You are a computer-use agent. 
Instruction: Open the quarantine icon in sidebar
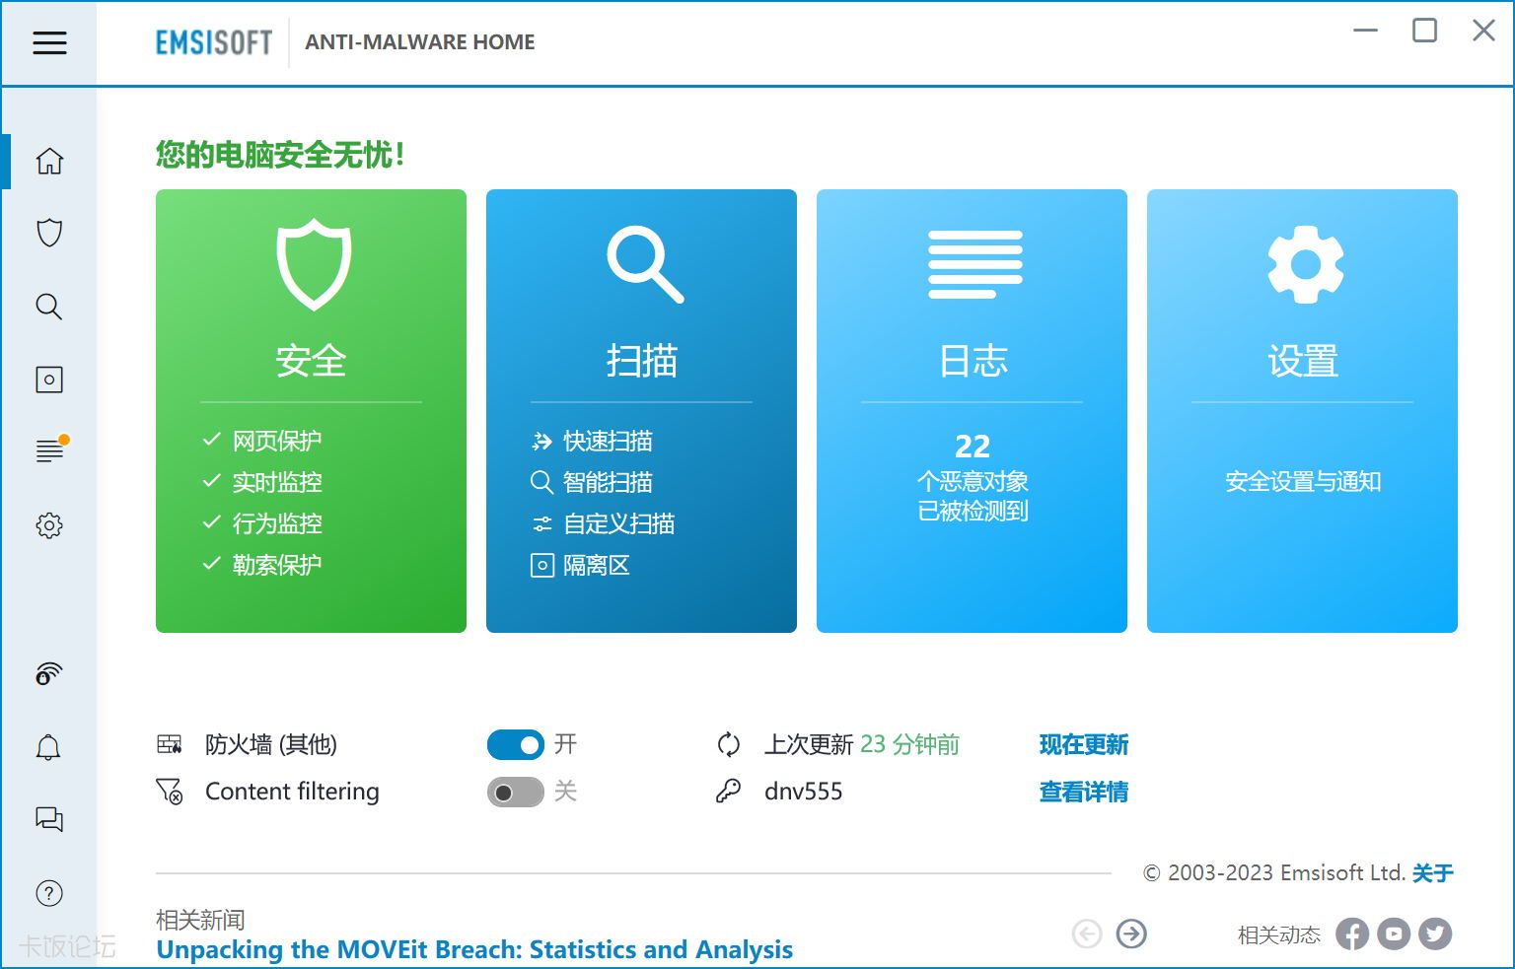pos(49,380)
